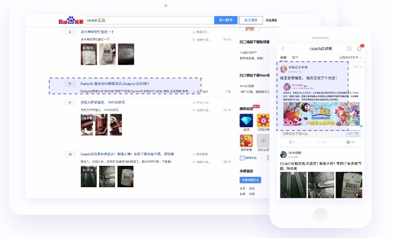Viewport: 396px width, 238px height.
Task: Open the red poker chip app icon
Action: [263, 121]
